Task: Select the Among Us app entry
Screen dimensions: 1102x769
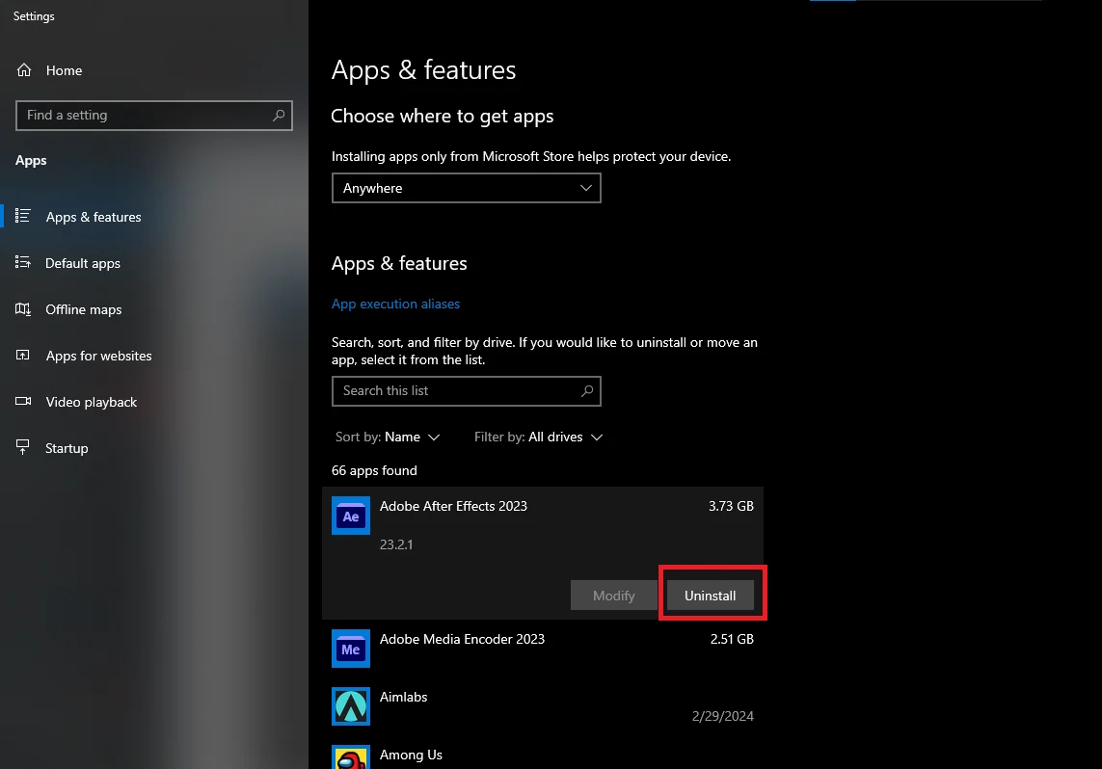Action: click(x=543, y=753)
